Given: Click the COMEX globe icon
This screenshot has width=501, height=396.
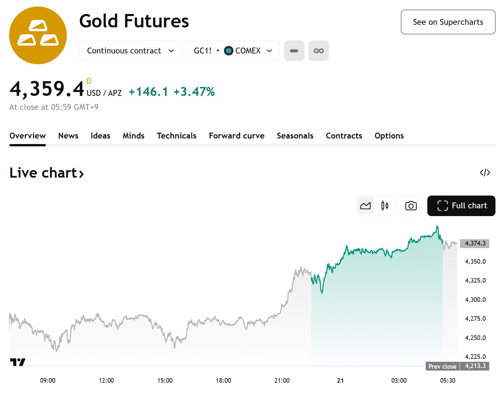Looking at the screenshot, I should (x=228, y=51).
